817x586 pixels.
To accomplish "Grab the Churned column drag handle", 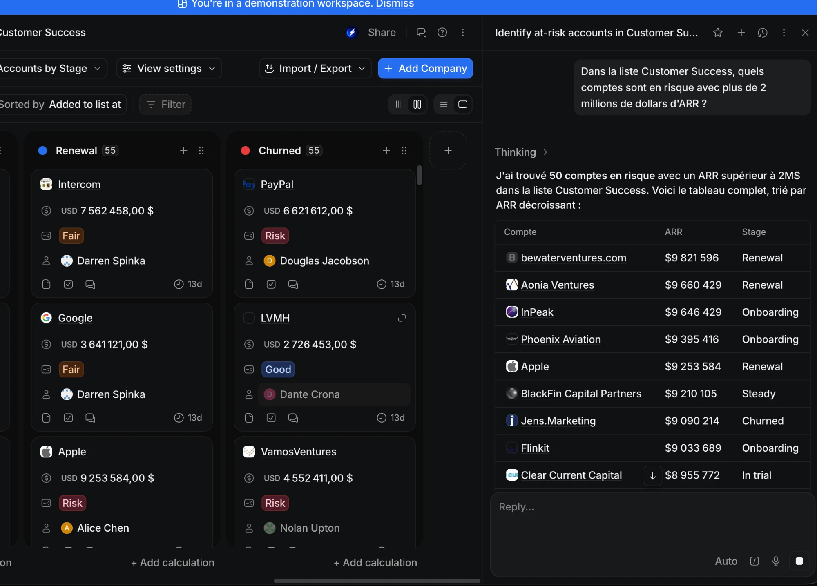I will pyautogui.click(x=404, y=151).
